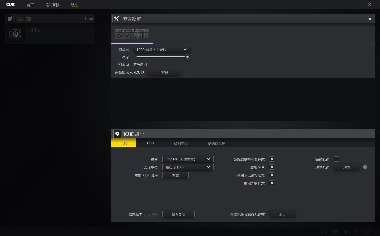Open the profiles list menu icon
The height and width of the screenshot is (236, 380).
point(91,18)
